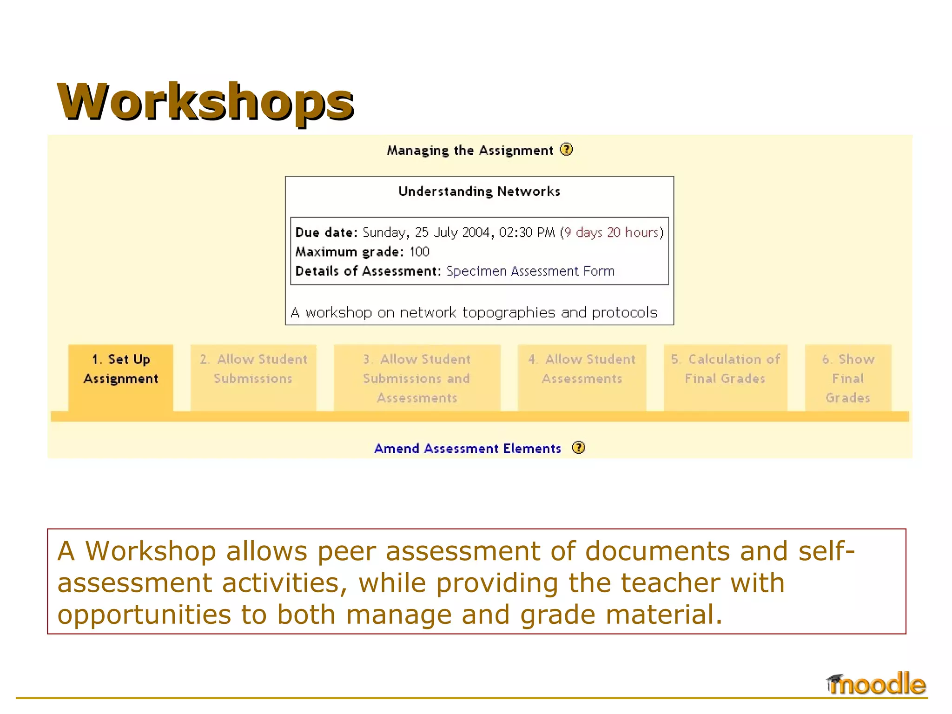952x714 pixels.
Task: Open the Specimen Assessment Form link
Action: [x=530, y=271]
